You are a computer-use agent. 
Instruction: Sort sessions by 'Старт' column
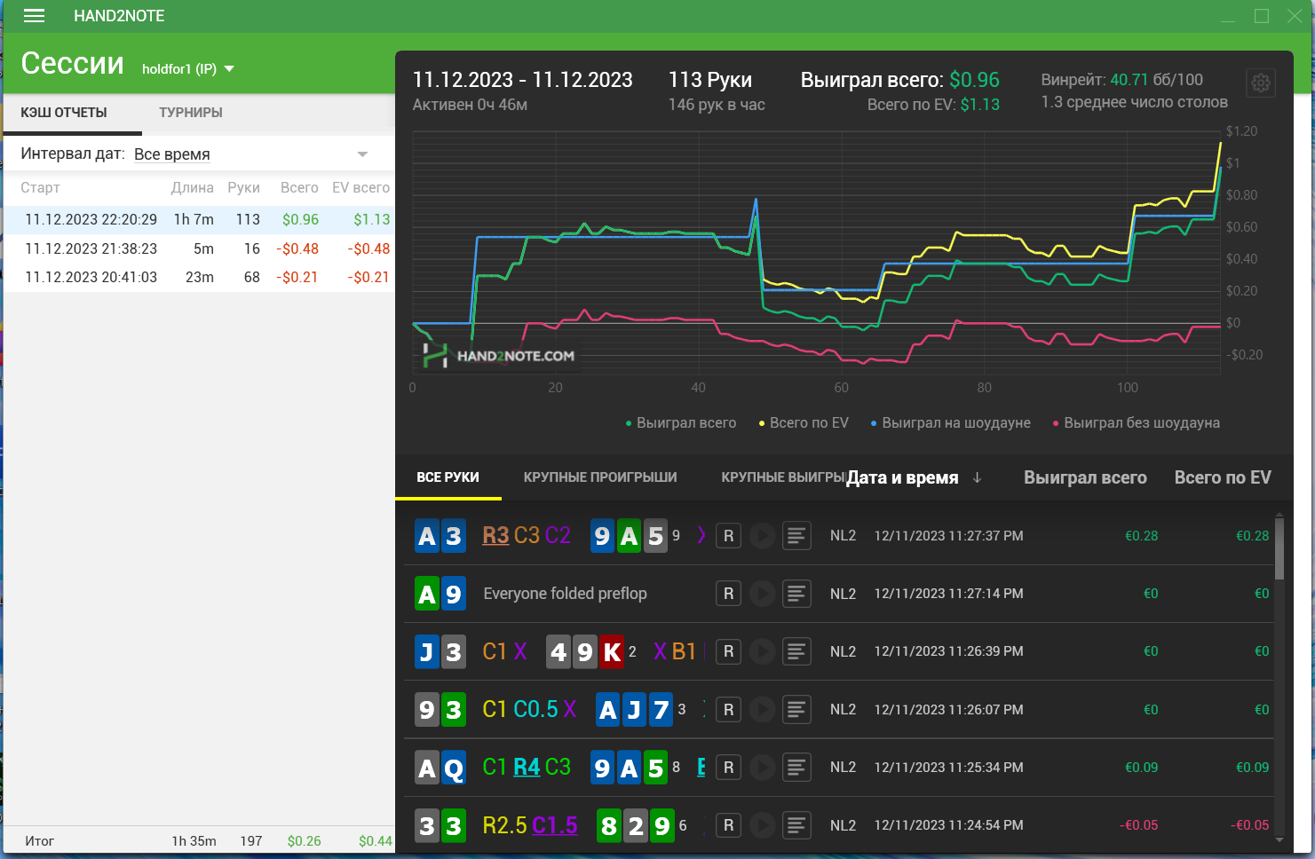pyautogui.click(x=40, y=188)
